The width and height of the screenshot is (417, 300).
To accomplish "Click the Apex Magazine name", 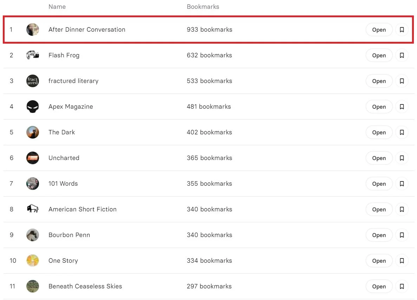I will [x=71, y=107].
